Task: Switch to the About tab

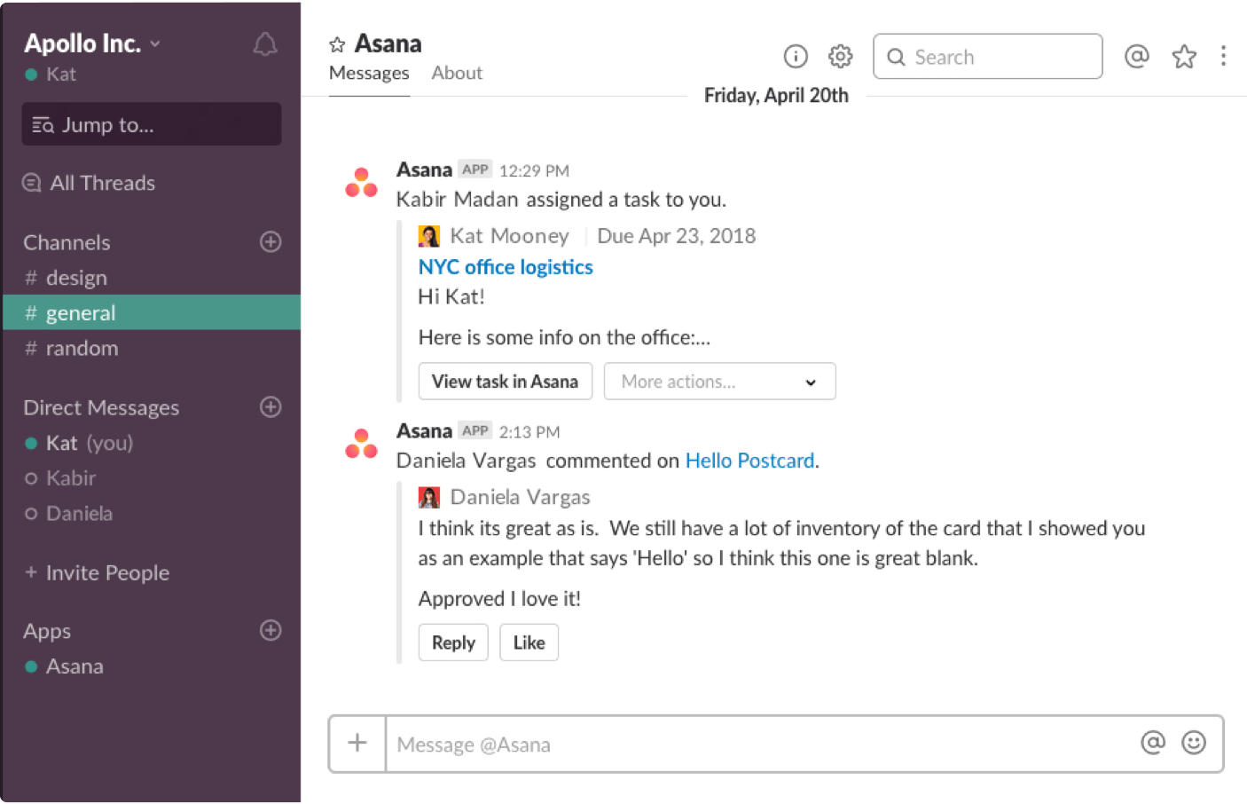Action: (x=457, y=73)
